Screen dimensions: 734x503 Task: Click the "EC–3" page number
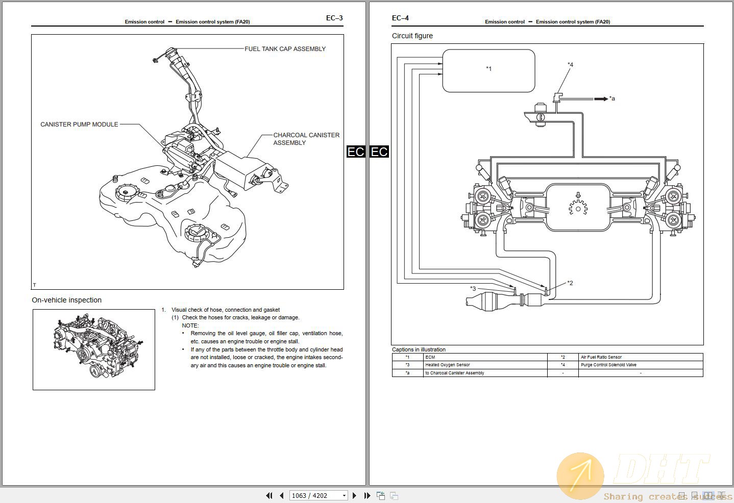[334, 18]
